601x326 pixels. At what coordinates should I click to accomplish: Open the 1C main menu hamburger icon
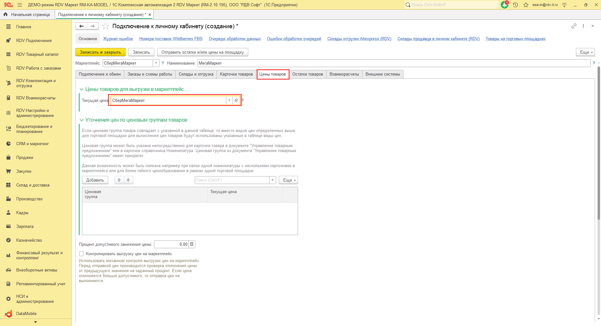coord(20,5)
